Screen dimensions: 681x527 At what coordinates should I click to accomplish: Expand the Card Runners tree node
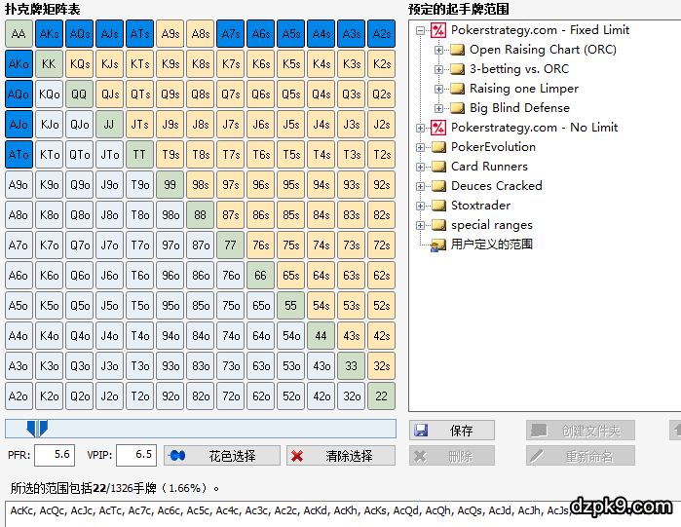pos(420,167)
